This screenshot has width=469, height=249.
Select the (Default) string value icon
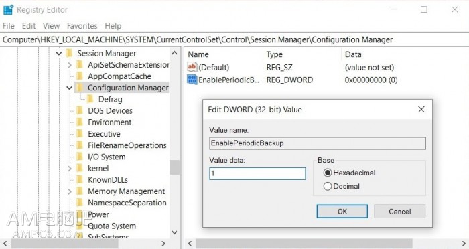[x=192, y=67]
